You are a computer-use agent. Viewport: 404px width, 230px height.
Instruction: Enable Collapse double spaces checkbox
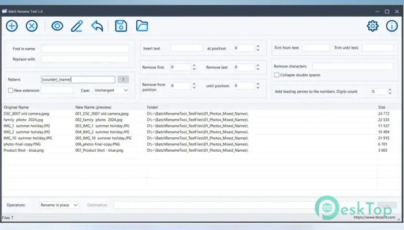[x=276, y=75]
